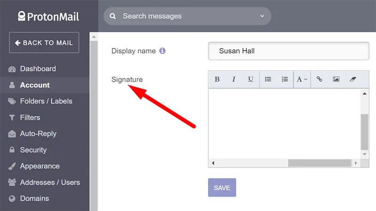Click the signature horizontal scrollbar thumb
This screenshot has height=211, width=376.
[320, 163]
